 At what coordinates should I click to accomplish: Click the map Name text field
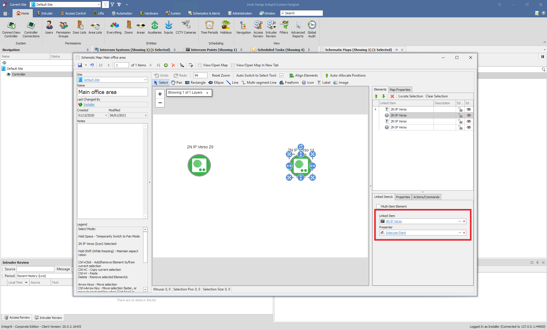[x=112, y=92]
